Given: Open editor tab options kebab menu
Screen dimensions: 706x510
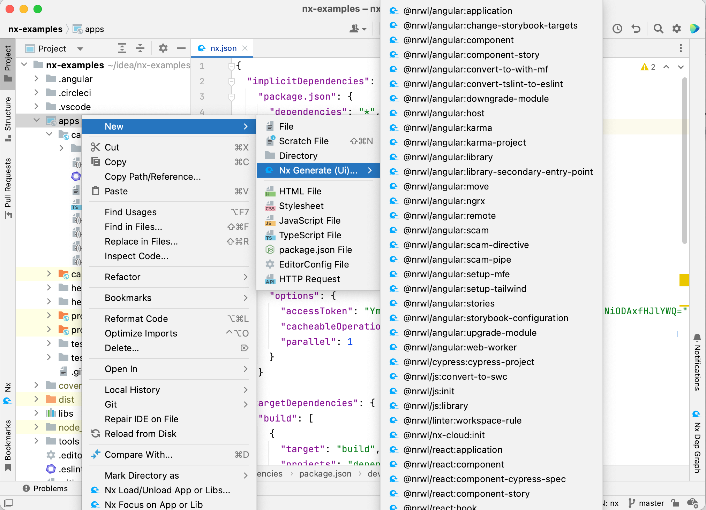Looking at the screenshot, I should [x=681, y=48].
